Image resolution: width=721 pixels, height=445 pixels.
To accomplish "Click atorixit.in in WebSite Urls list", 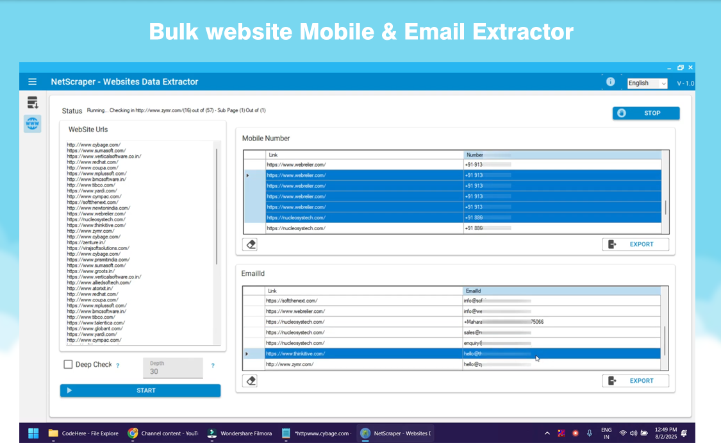I will 90,289.
